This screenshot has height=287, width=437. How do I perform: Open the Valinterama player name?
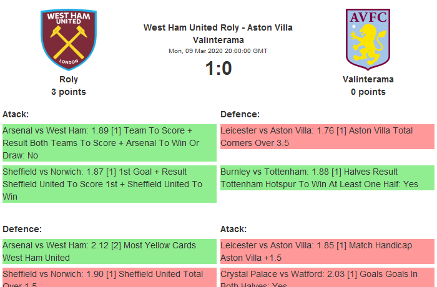[x=368, y=79]
